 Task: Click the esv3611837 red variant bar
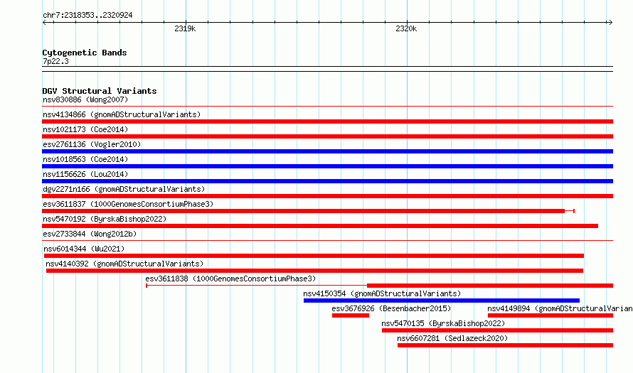[x=303, y=211]
